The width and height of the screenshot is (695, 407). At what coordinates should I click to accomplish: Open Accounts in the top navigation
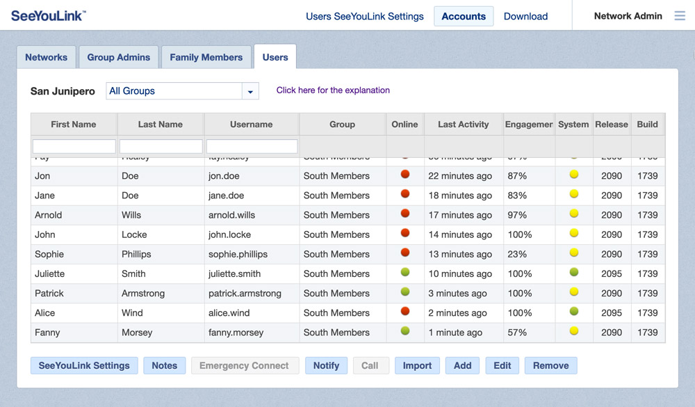click(x=464, y=17)
